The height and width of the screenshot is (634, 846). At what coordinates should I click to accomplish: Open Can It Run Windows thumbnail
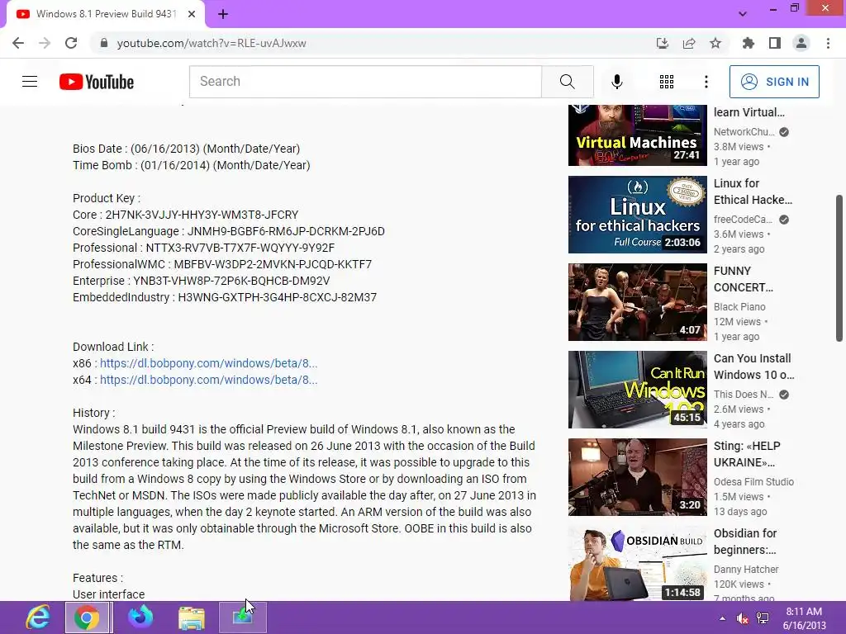637,390
